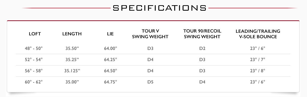Click the TOUR 90/RECOIL SWING WEIGHT header
Viewport: 307px width, 97px height.
point(202,34)
